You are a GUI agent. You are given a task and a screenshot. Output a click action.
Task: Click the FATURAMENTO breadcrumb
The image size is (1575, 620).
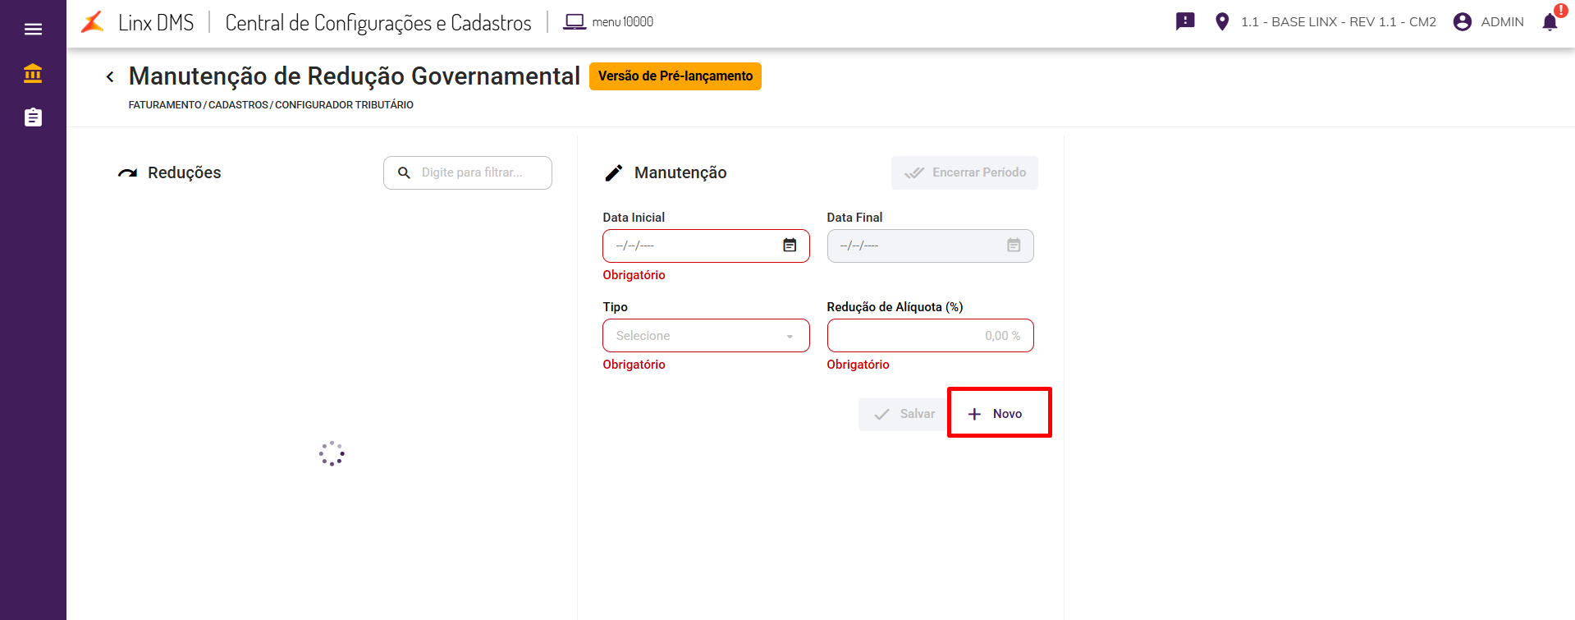click(165, 105)
